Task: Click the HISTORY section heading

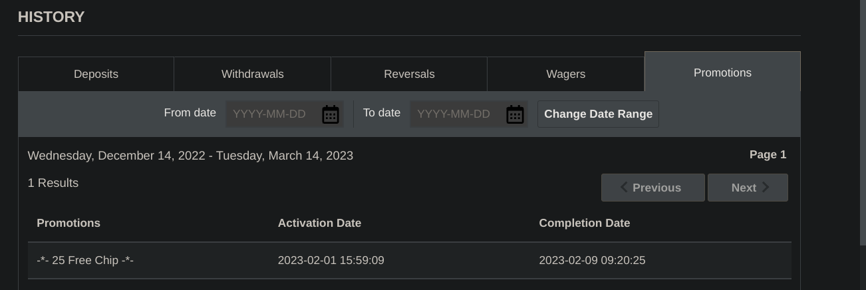Action: 51,17
